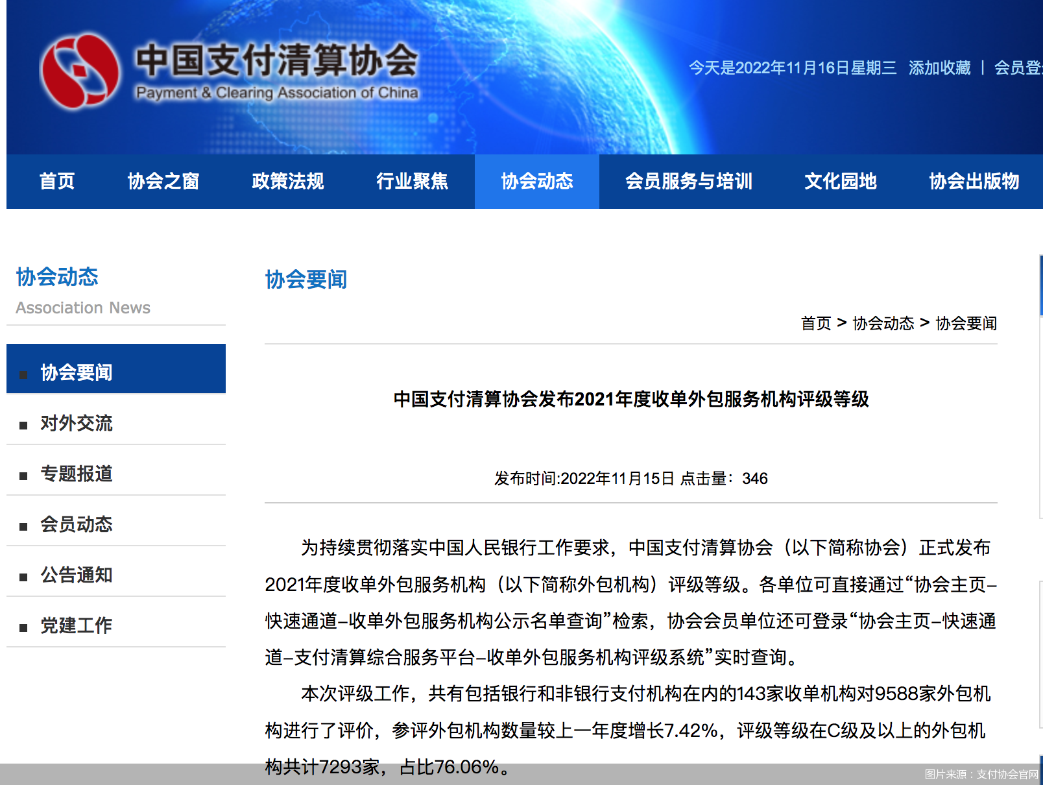The height and width of the screenshot is (785, 1043).
Task: Open 对外交流 from the sidebar
Action: 76,423
